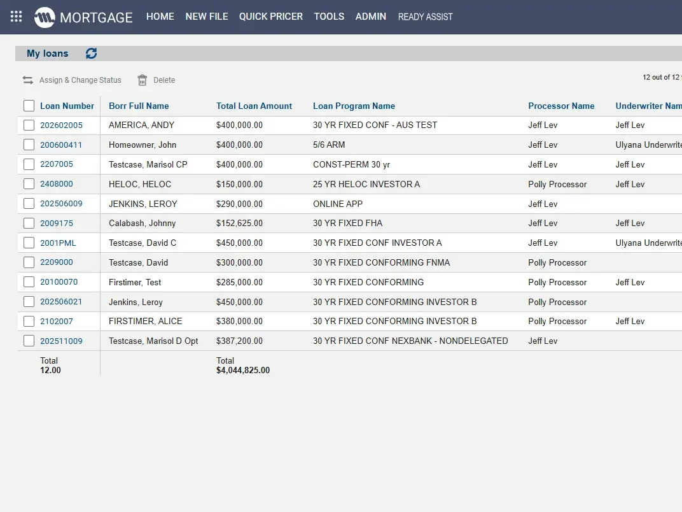Open loan number 2207005

click(57, 164)
